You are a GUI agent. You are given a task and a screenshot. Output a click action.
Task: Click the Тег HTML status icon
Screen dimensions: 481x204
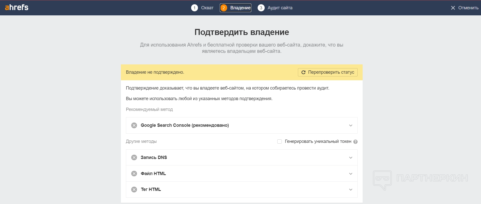tap(134, 189)
